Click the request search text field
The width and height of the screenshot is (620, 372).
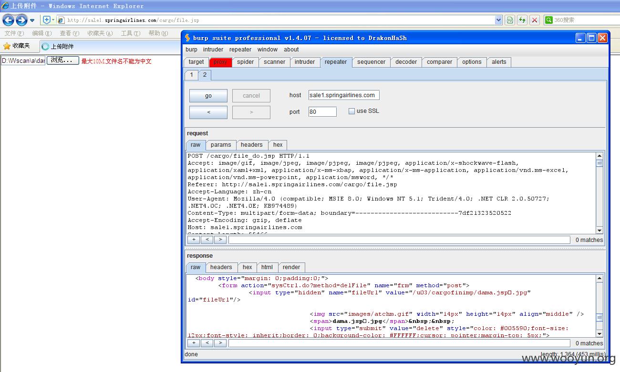[x=399, y=240]
